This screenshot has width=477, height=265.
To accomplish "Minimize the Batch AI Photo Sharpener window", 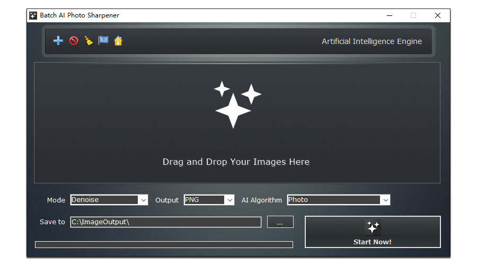I will point(389,15).
